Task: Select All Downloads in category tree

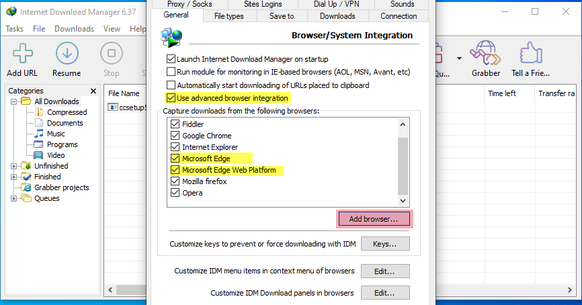Action: (57, 101)
